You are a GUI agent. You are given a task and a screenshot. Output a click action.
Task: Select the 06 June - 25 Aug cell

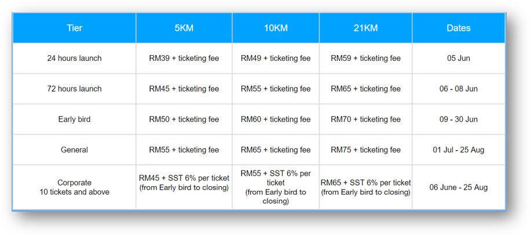[459, 187]
